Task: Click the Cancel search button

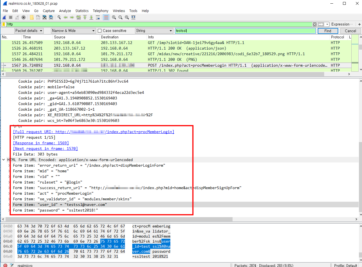Action: pos(351,31)
